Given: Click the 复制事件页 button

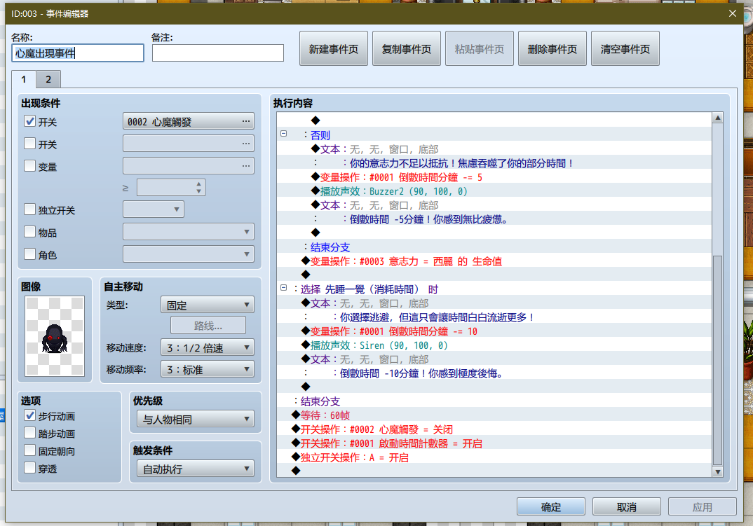Looking at the screenshot, I should tap(407, 48).
